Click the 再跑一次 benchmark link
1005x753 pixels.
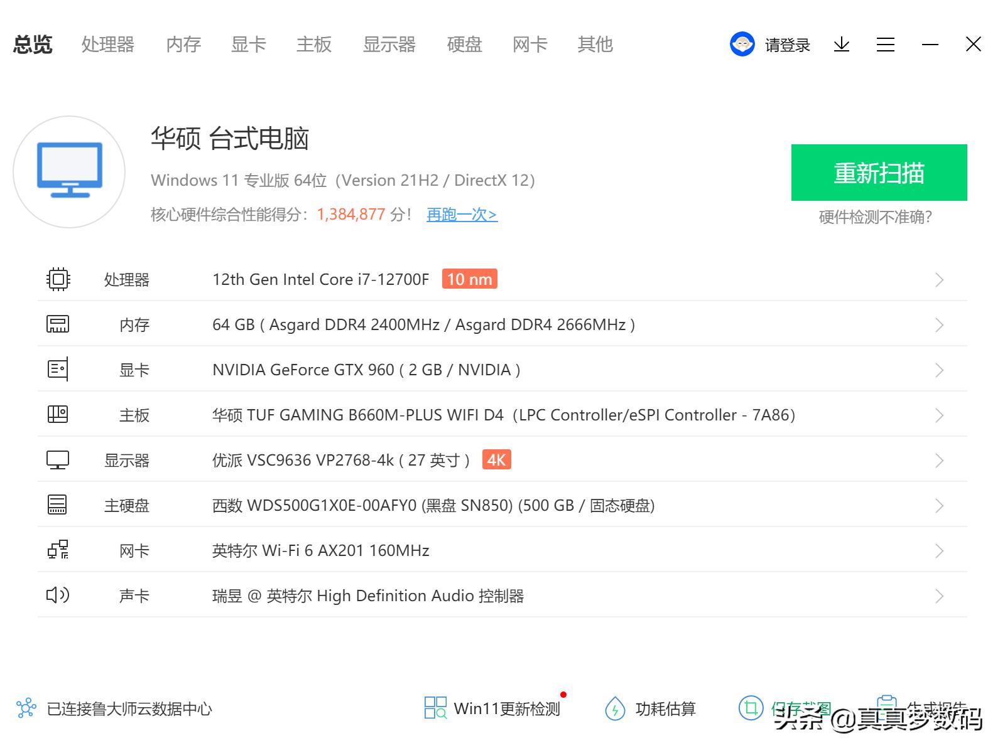[x=460, y=215]
